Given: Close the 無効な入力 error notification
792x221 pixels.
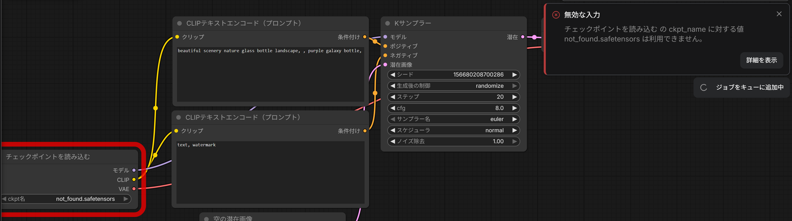Looking at the screenshot, I should click(779, 14).
